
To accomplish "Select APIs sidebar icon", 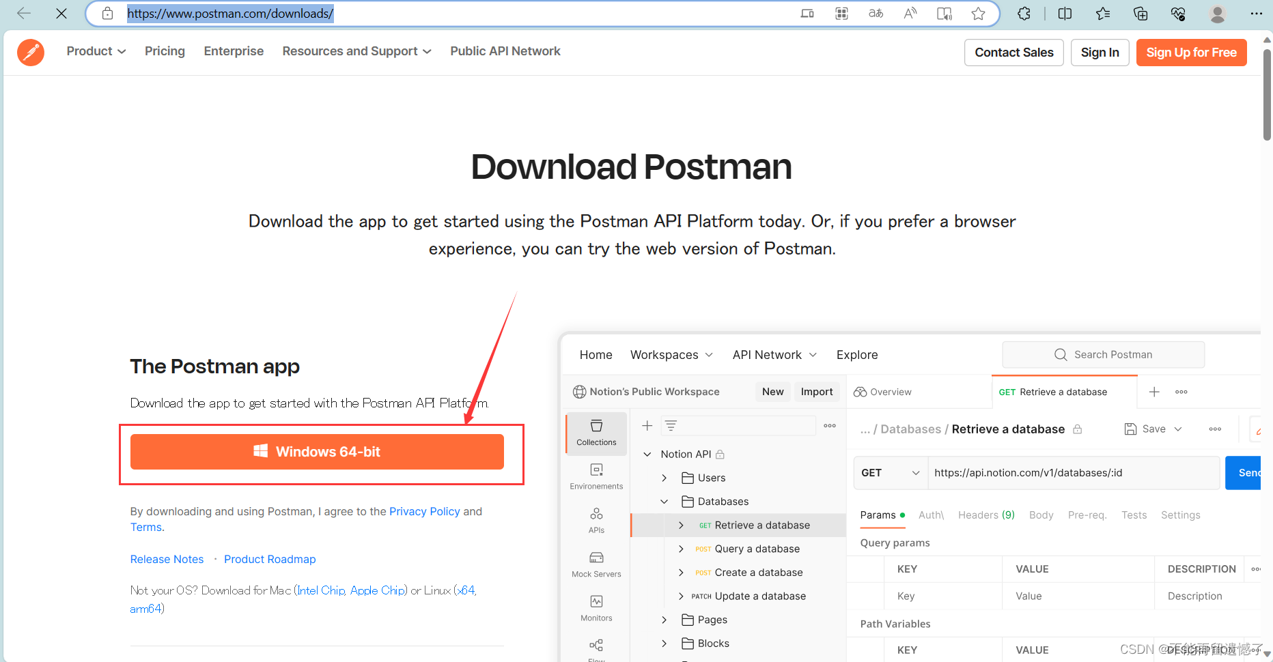I will [596, 520].
